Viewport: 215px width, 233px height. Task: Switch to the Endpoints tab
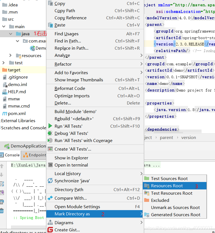coord(34,155)
